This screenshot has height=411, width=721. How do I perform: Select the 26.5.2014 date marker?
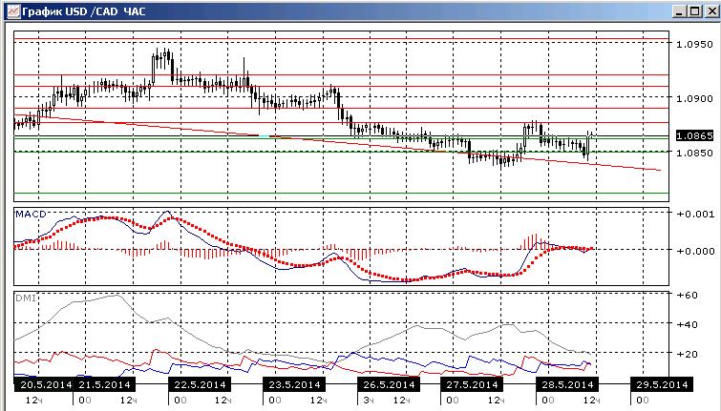(389, 384)
